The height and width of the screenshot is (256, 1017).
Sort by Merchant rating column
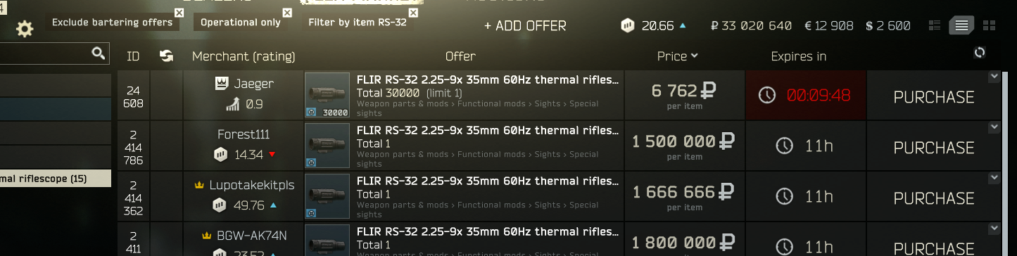(244, 56)
